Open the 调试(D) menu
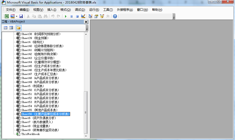 coord(80,10)
